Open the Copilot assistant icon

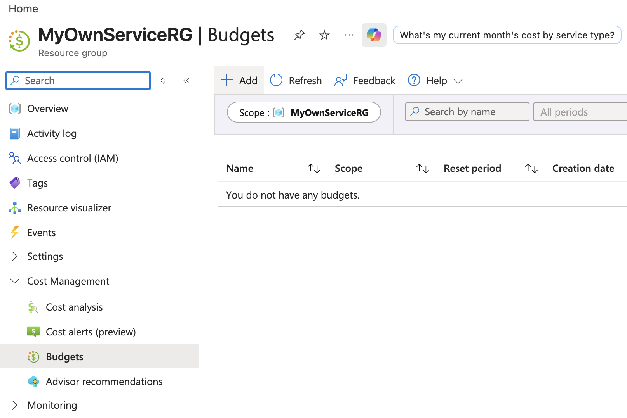(374, 35)
